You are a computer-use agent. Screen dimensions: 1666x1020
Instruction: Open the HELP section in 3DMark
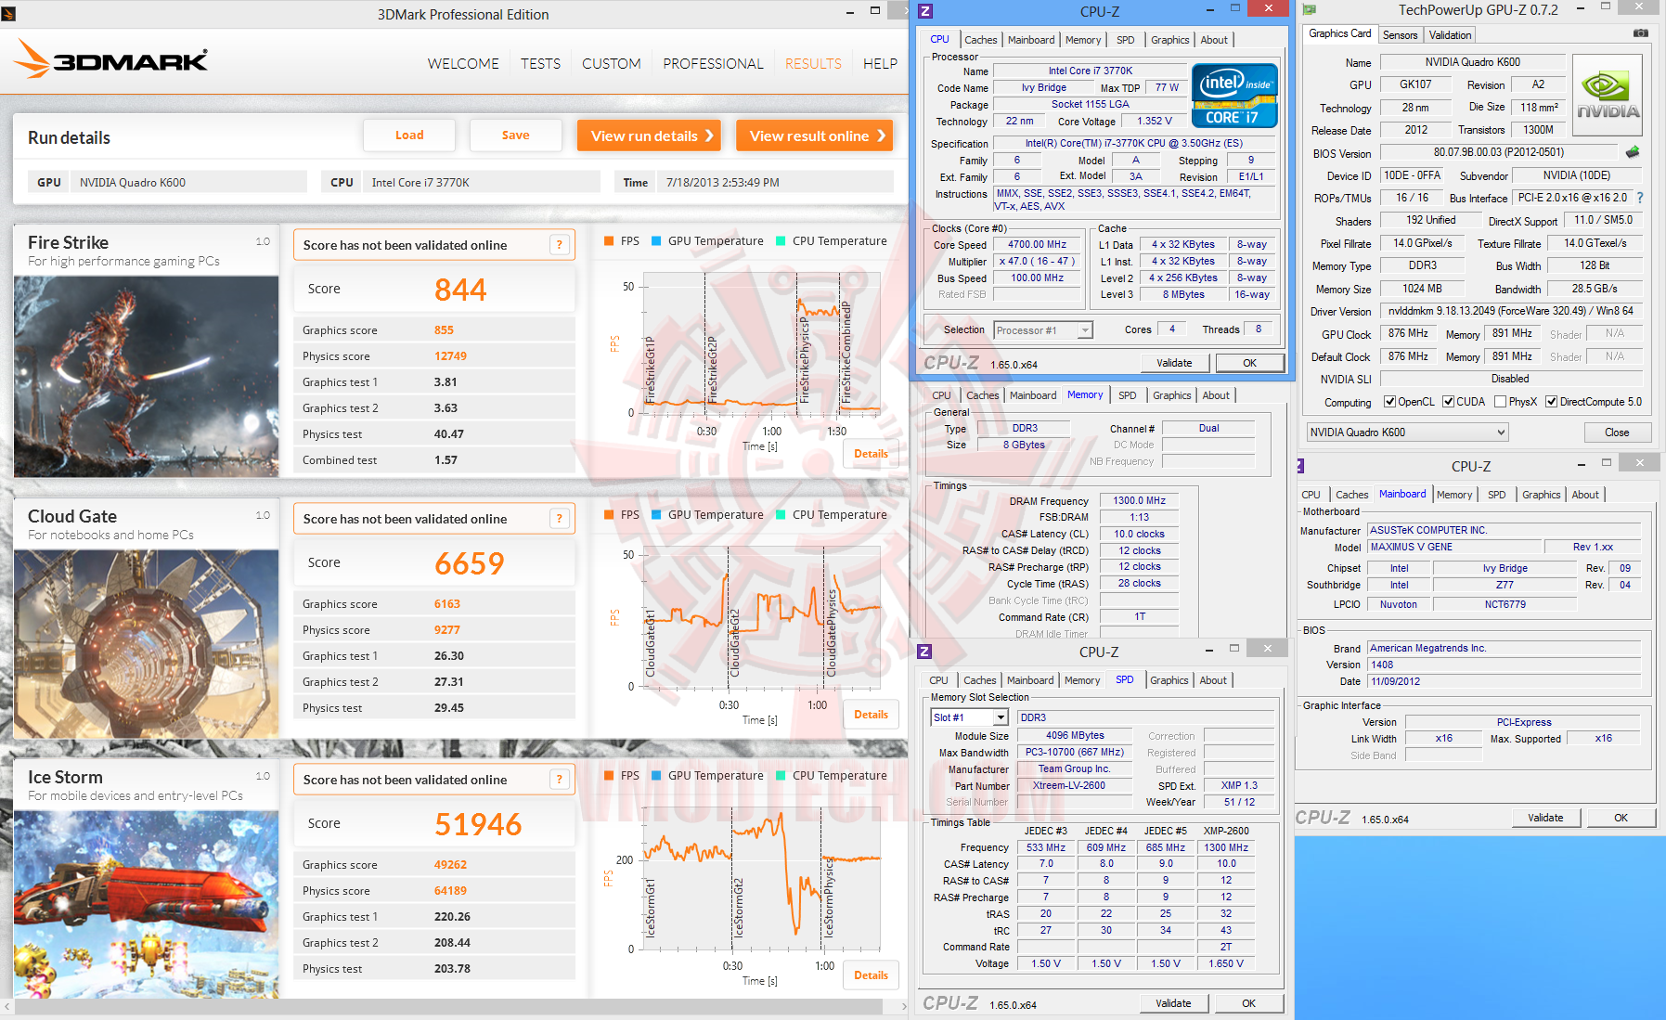[x=880, y=64]
